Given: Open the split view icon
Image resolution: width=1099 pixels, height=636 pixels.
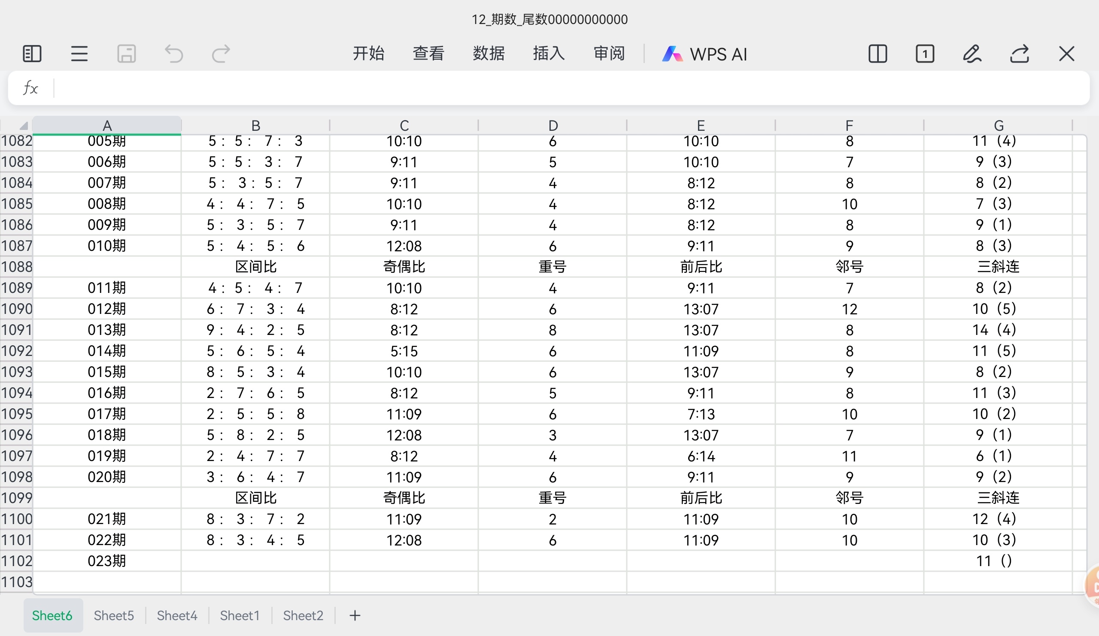Looking at the screenshot, I should (877, 54).
